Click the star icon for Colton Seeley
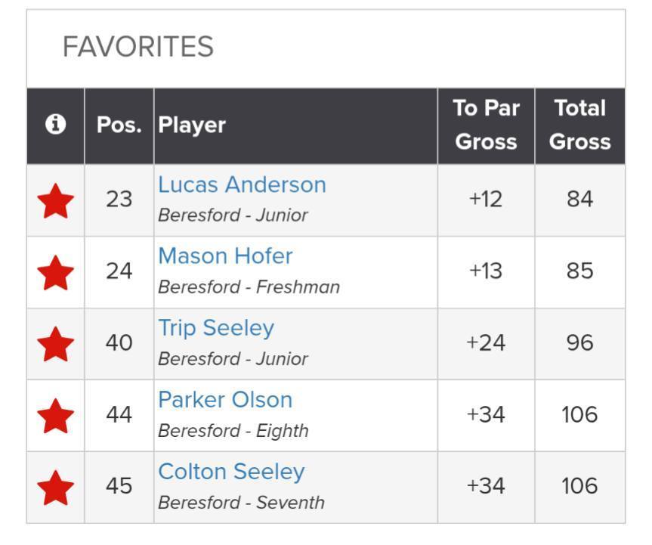 click(x=56, y=488)
